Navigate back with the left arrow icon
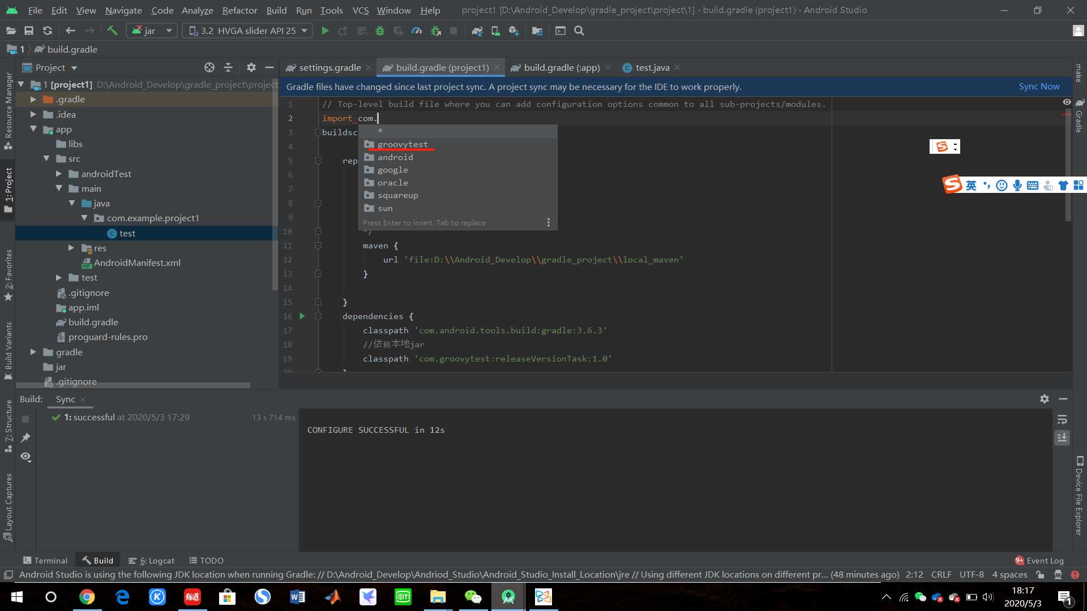This screenshot has height=611, width=1087. click(x=70, y=31)
